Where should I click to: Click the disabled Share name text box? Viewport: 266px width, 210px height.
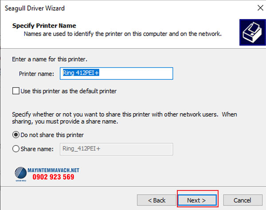click(x=115, y=149)
